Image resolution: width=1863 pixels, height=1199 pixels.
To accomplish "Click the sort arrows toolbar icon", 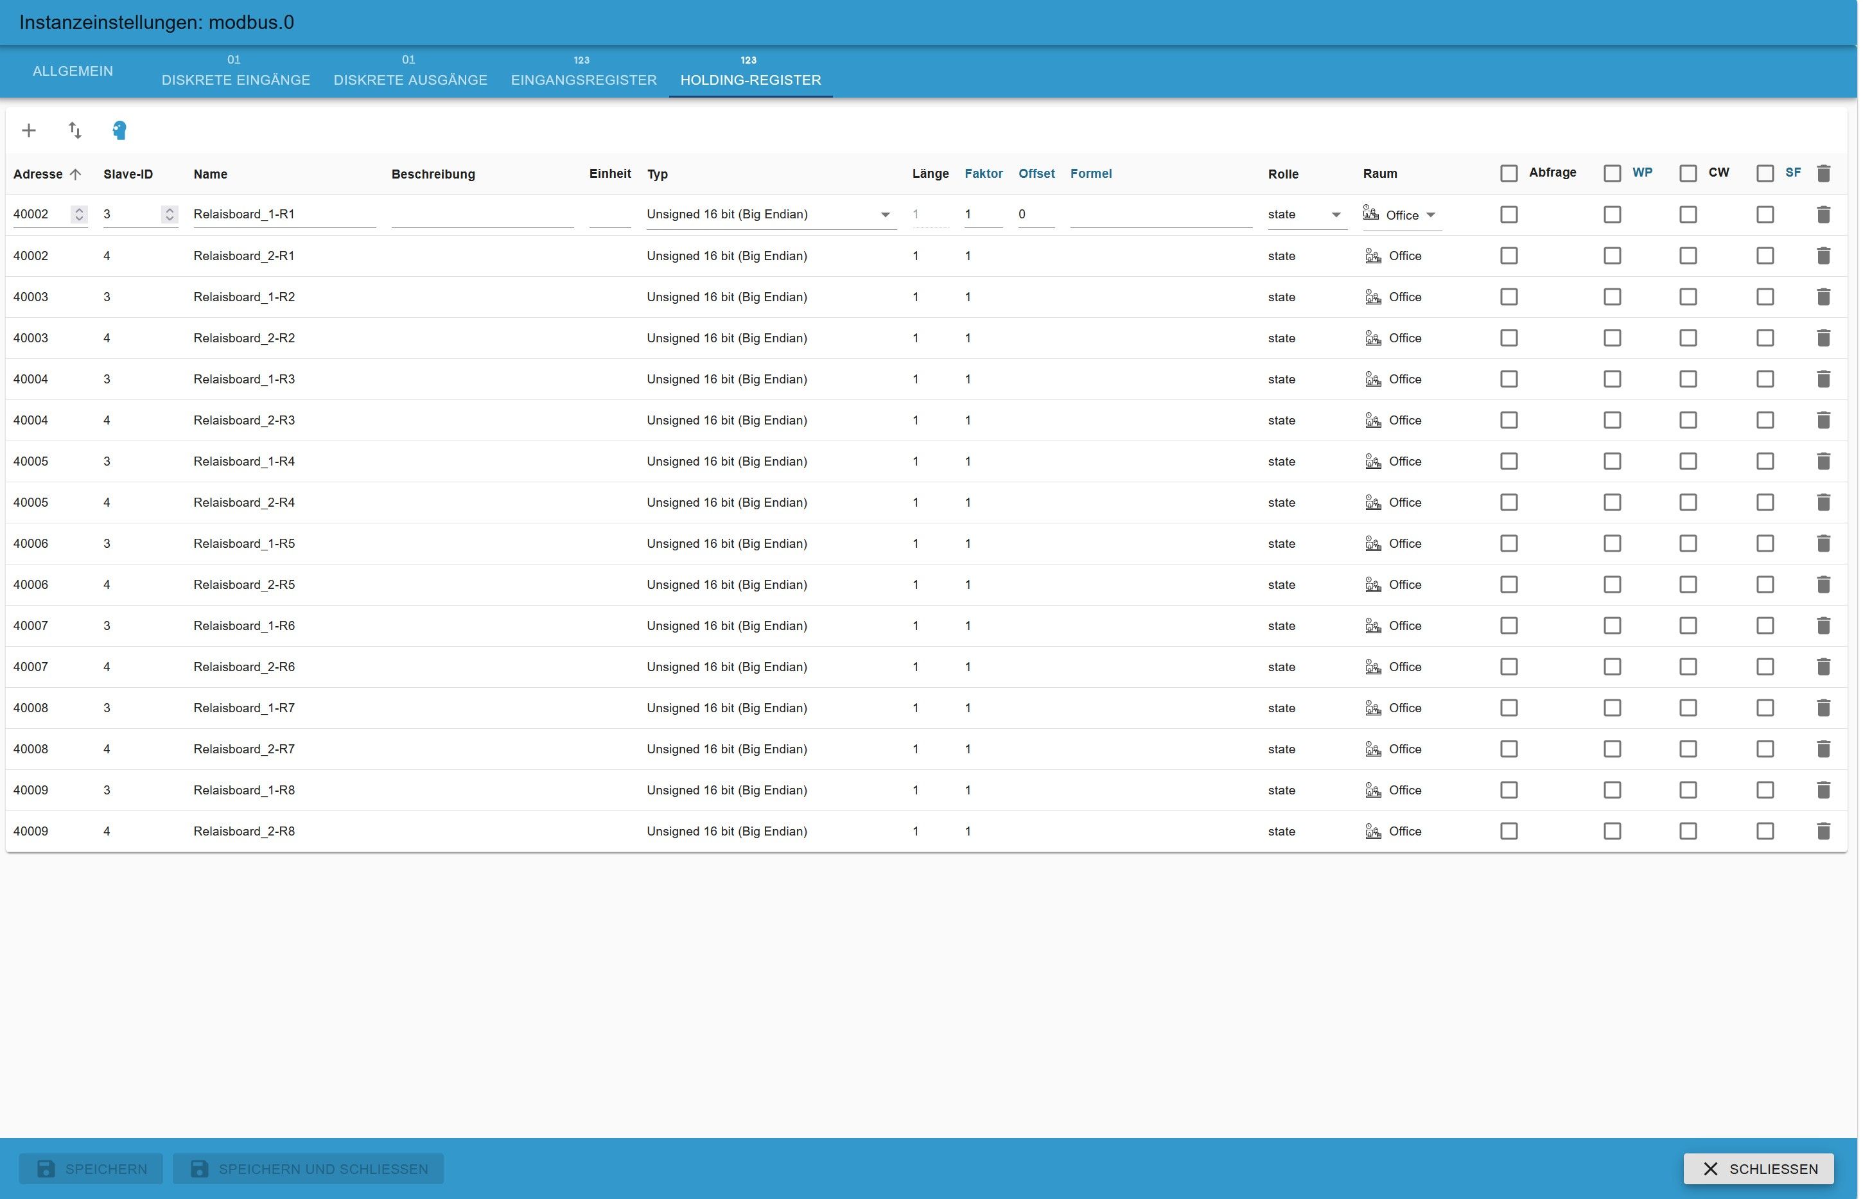I will [x=74, y=130].
